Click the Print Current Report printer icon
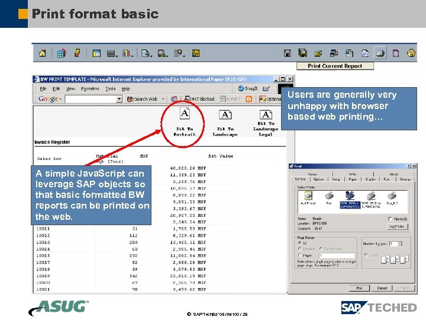 tap(380, 53)
